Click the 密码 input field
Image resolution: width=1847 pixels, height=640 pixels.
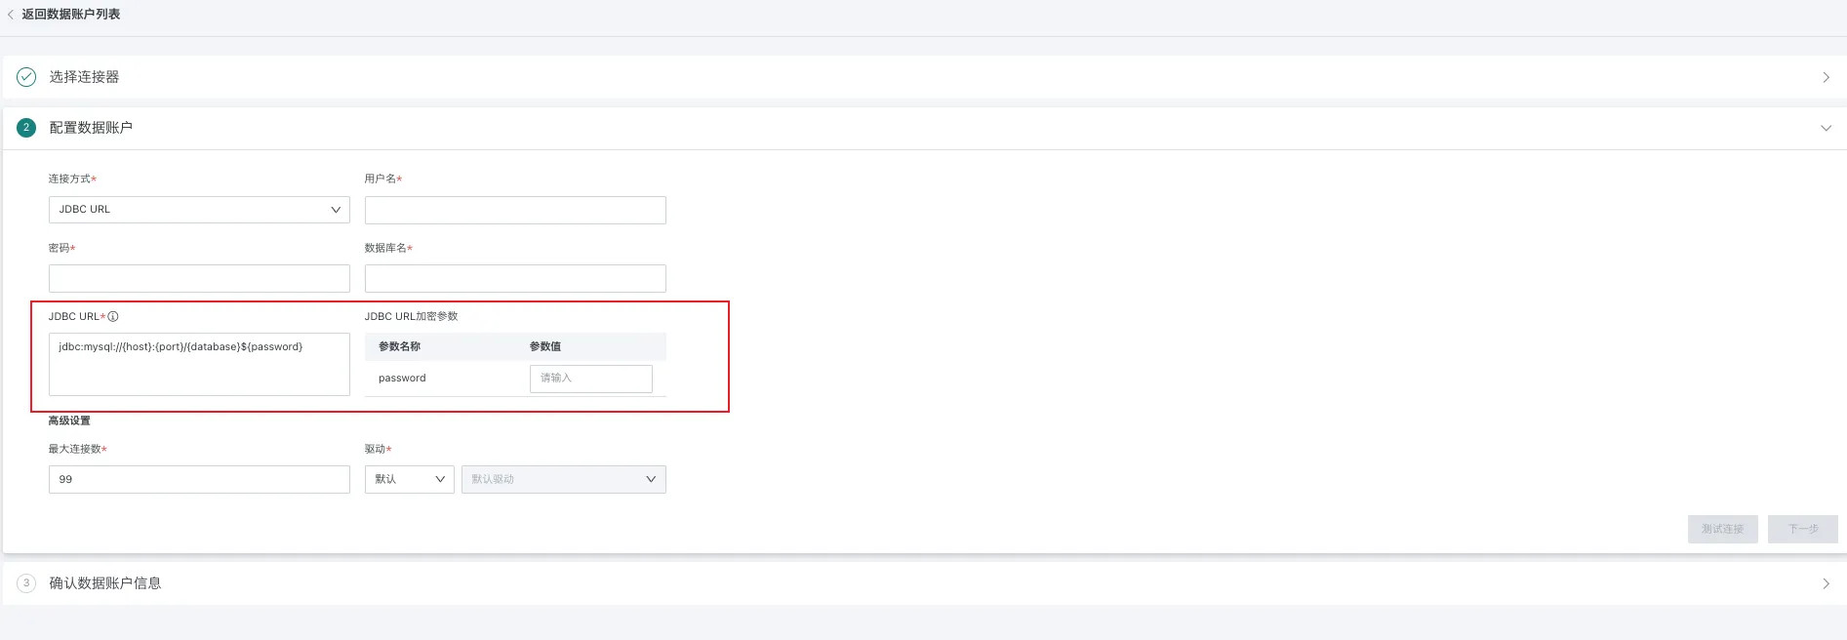pyautogui.click(x=199, y=278)
